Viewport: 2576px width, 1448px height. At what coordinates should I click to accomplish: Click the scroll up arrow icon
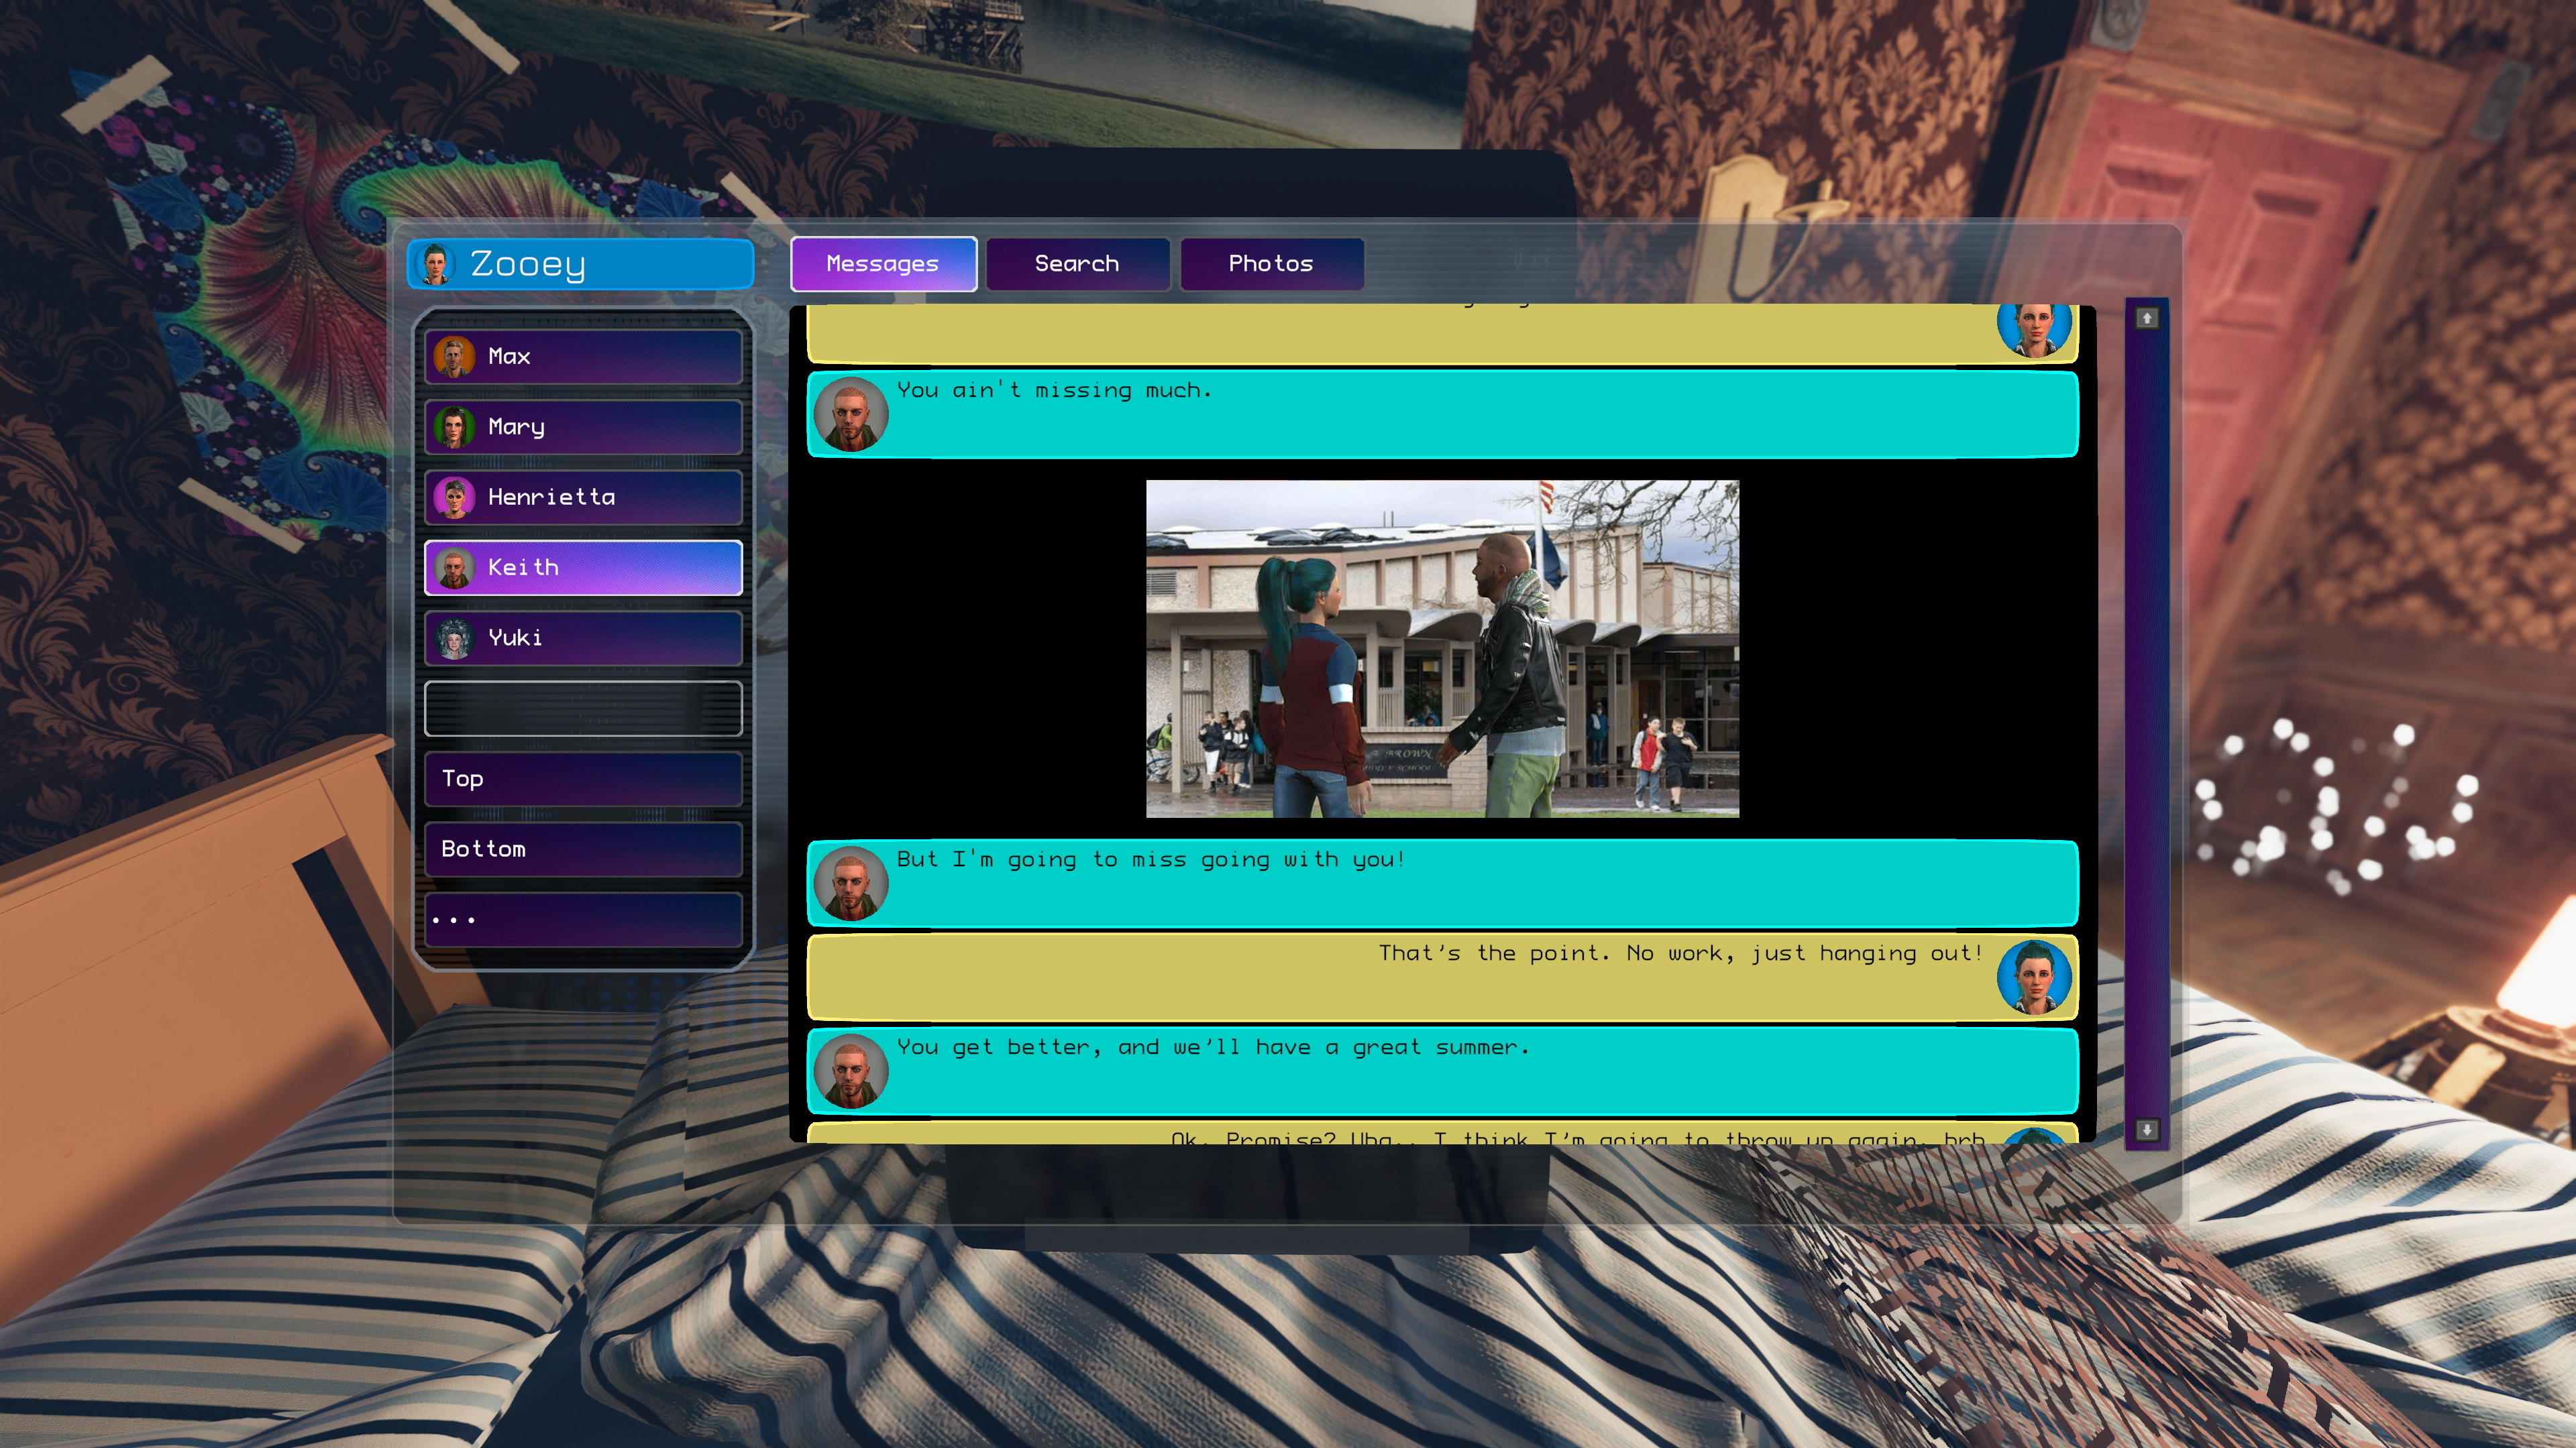pyautogui.click(x=2146, y=319)
